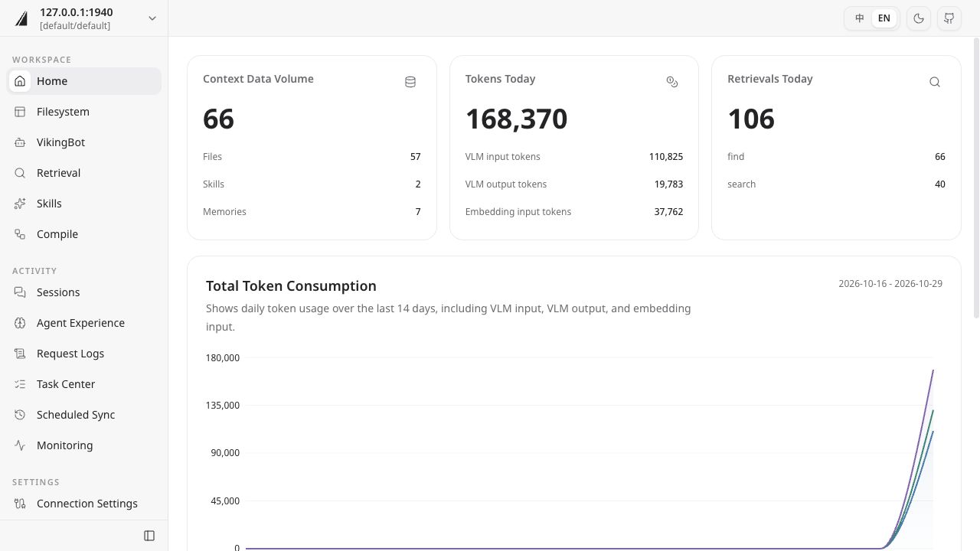Click the Sessions chat icon
Image resolution: width=980 pixels, height=551 pixels.
click(x=20, y=292)
